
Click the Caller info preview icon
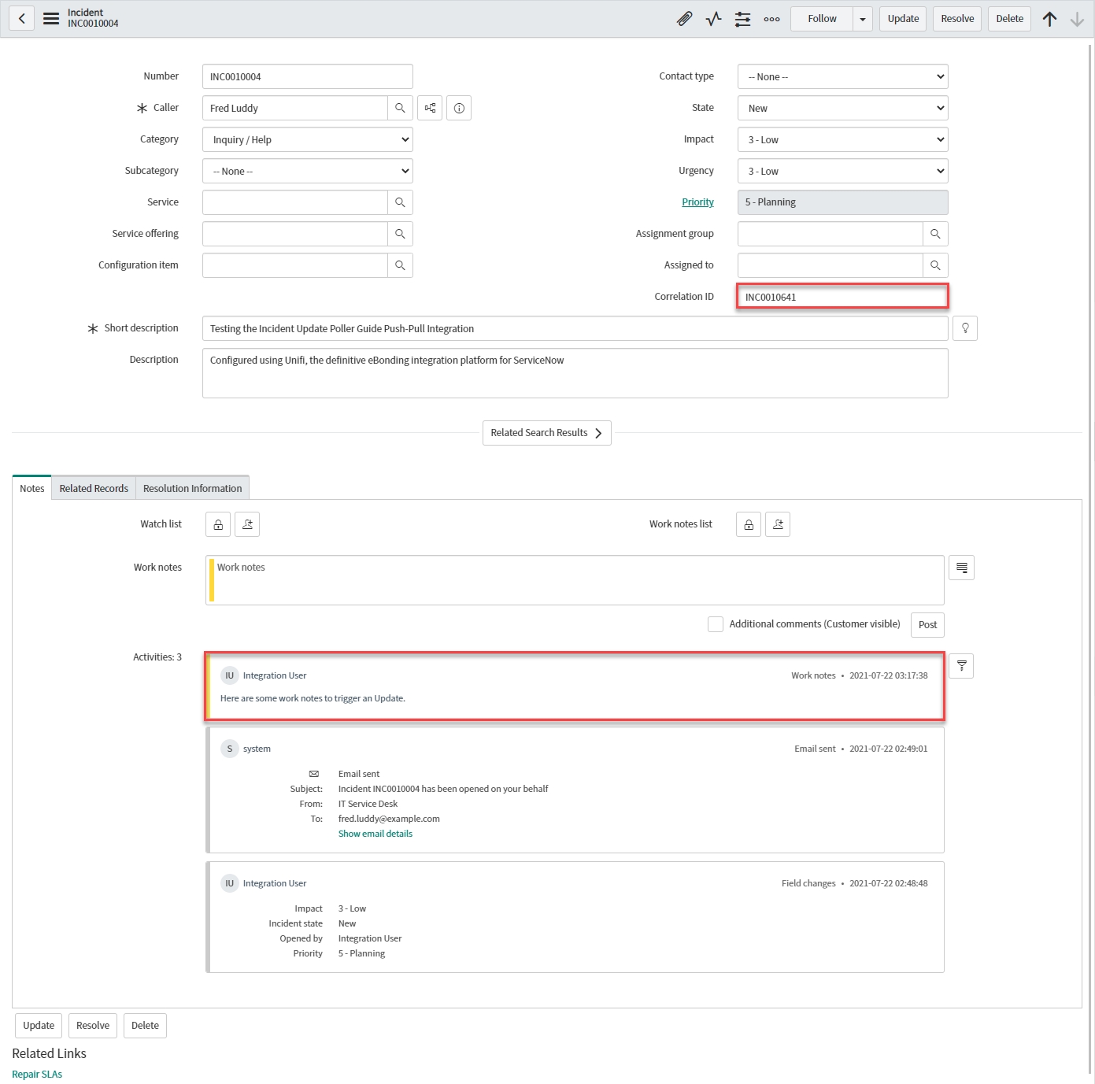459,108
